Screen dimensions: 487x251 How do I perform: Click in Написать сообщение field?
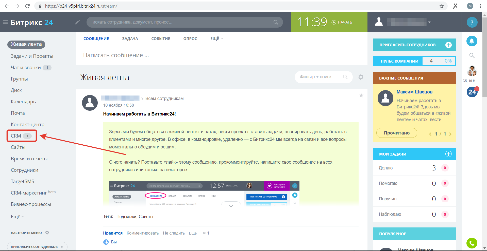222,55
